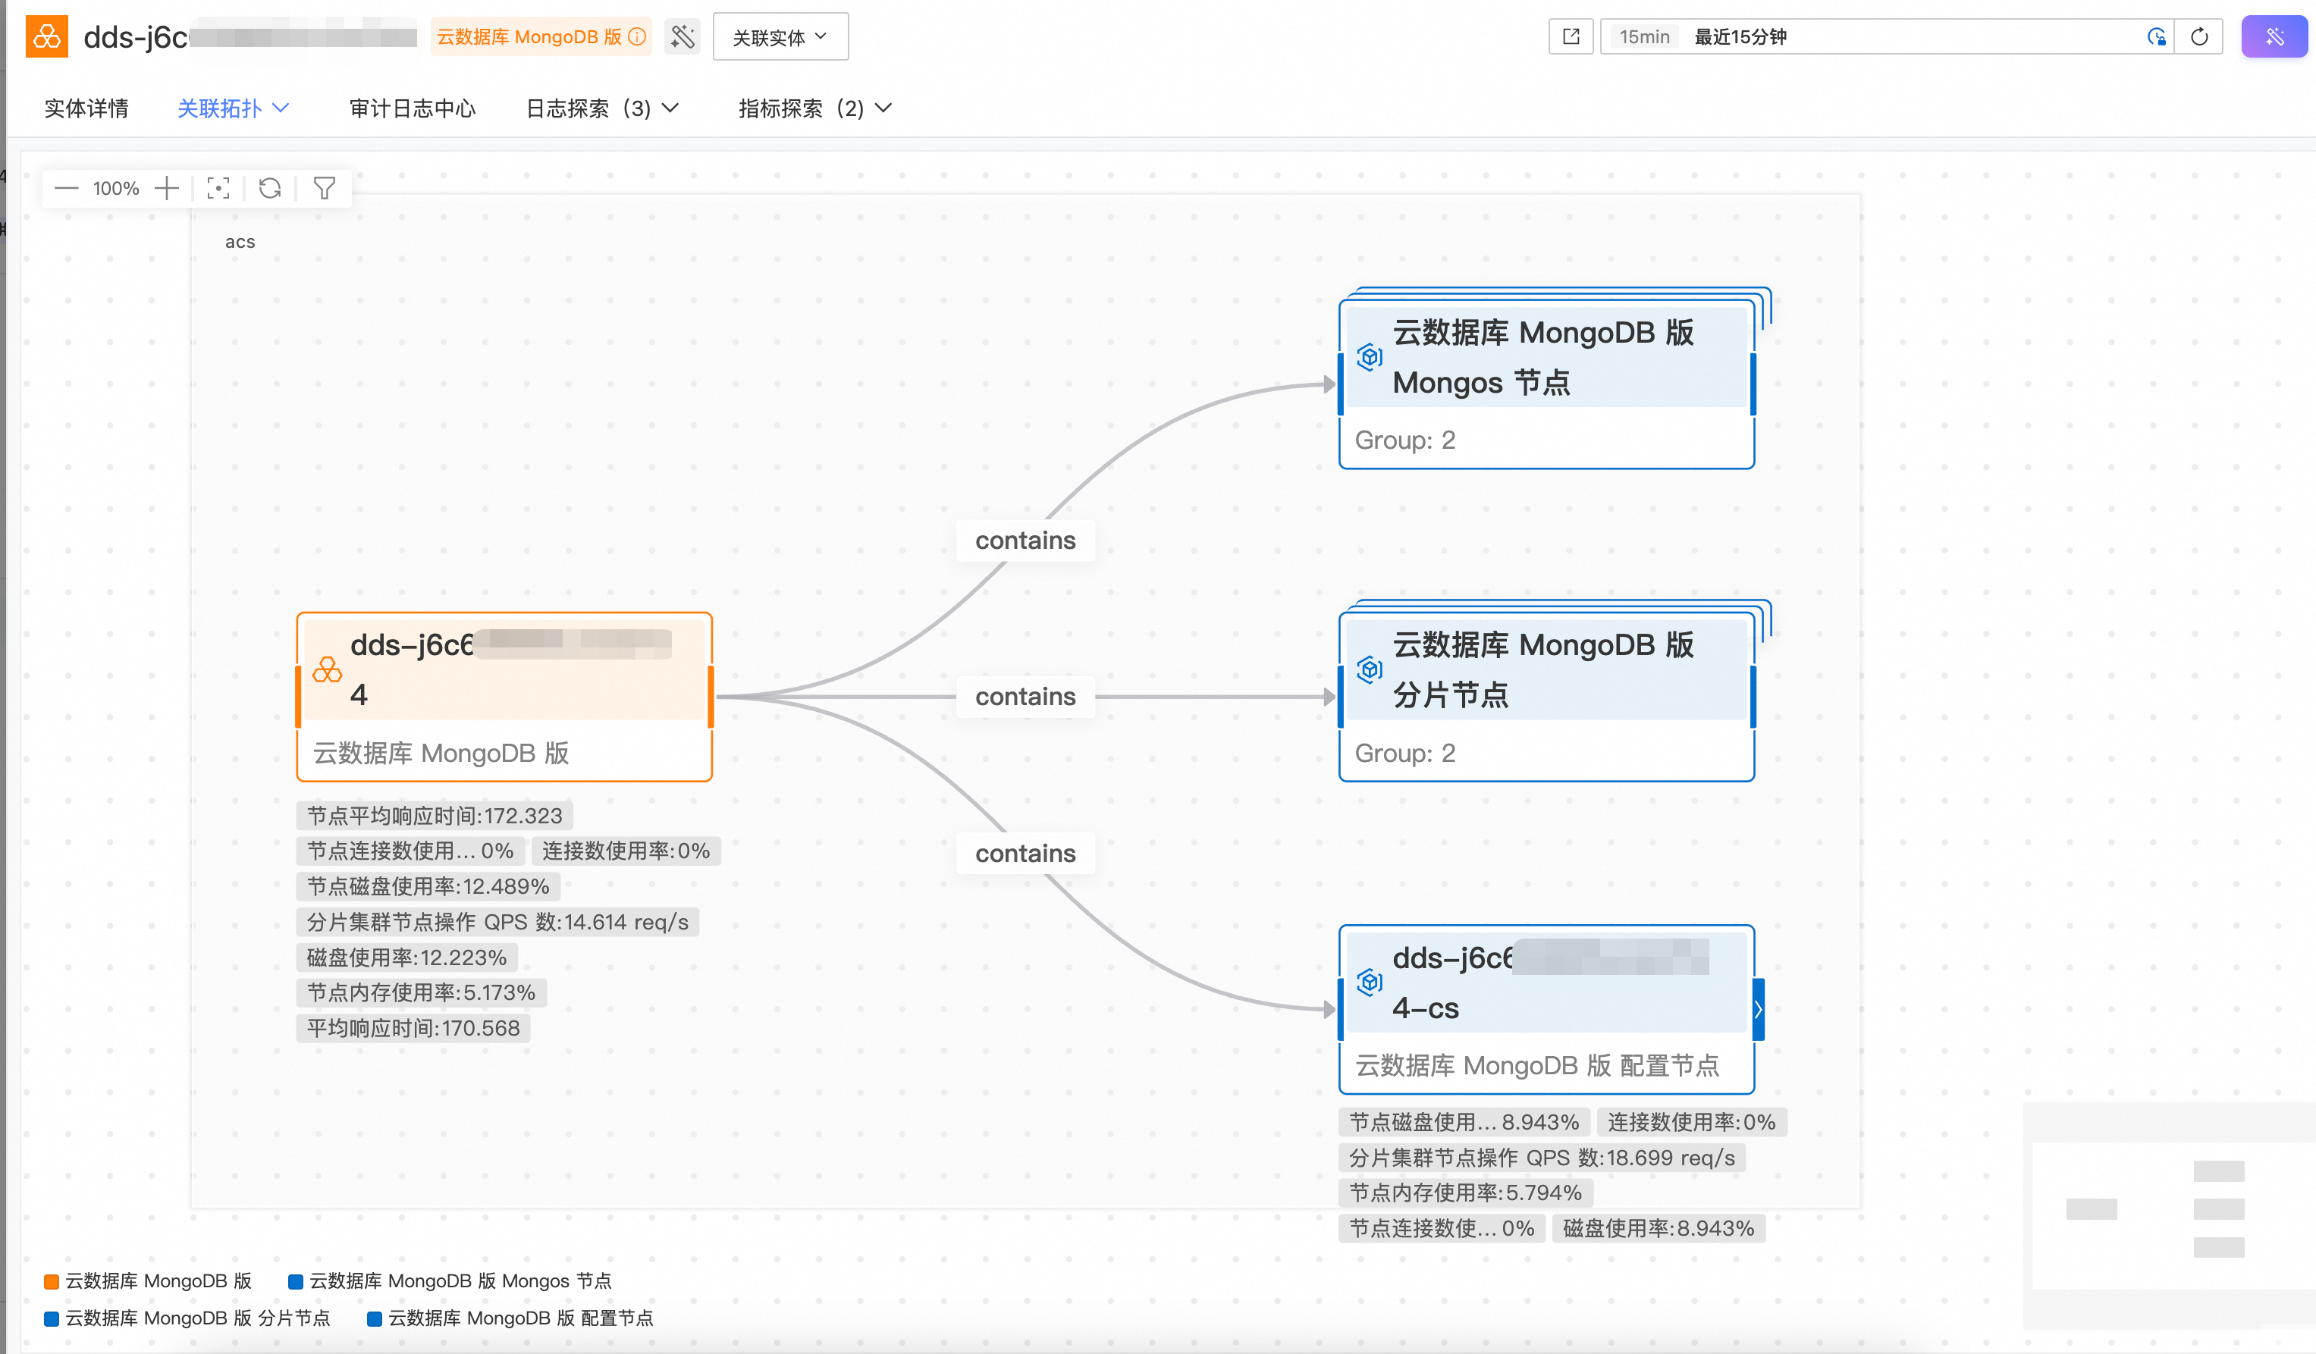
Task: Click the magic wand icon beside entity tag
Action: (682, 36)
